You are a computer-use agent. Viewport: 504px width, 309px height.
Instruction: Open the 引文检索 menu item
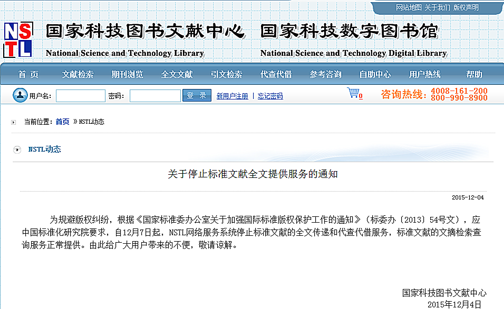pos(226,74)
